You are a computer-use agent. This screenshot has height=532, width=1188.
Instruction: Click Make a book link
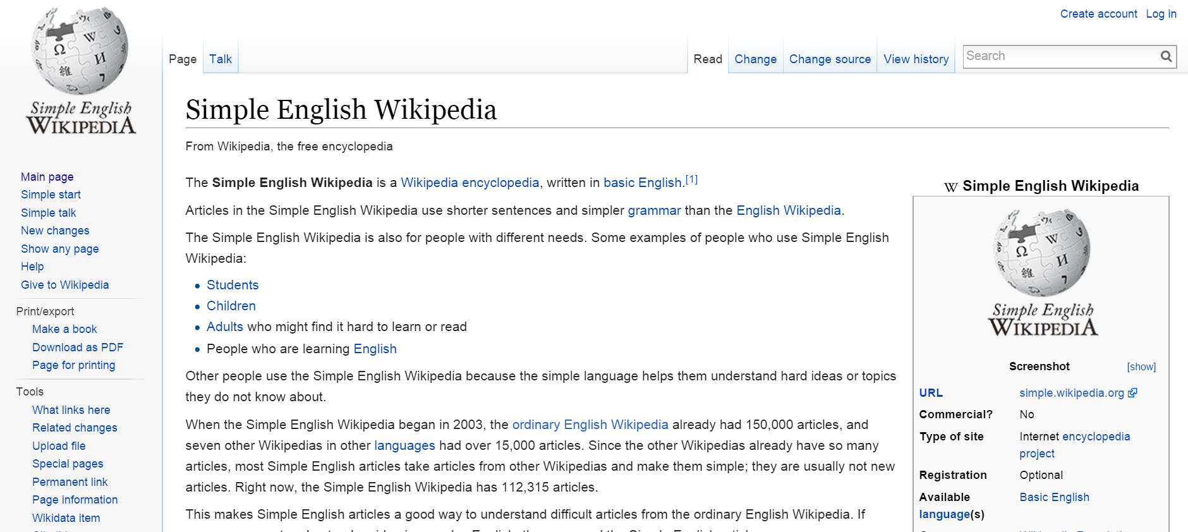64,329
